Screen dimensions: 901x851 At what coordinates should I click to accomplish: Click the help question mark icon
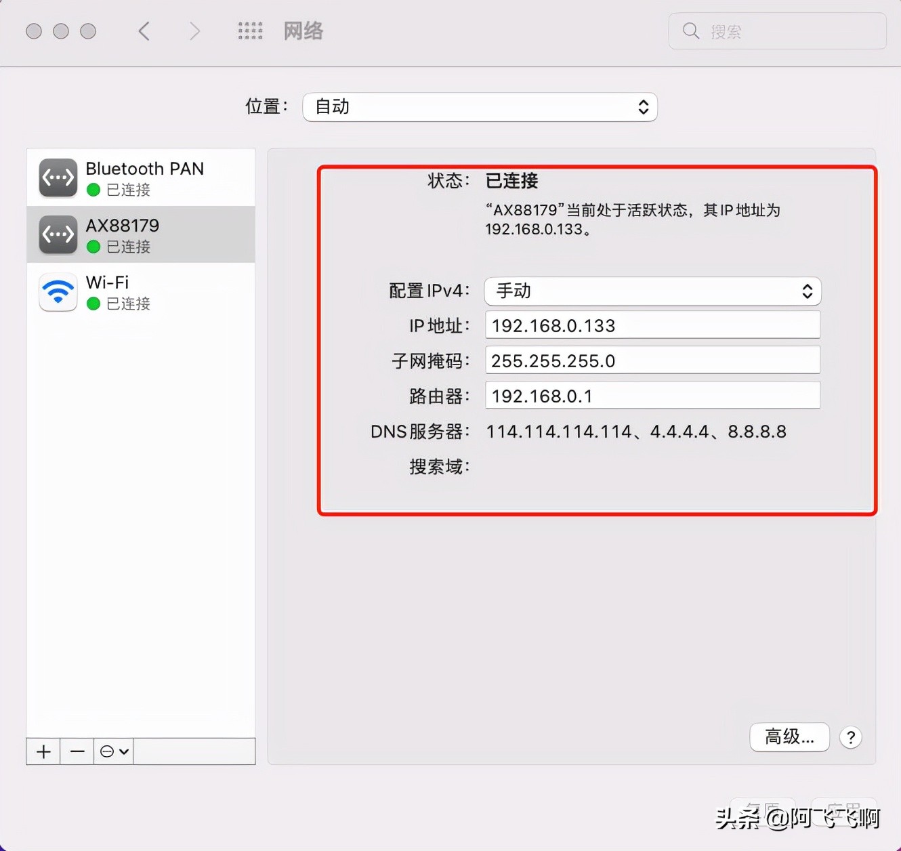point(851,738)
